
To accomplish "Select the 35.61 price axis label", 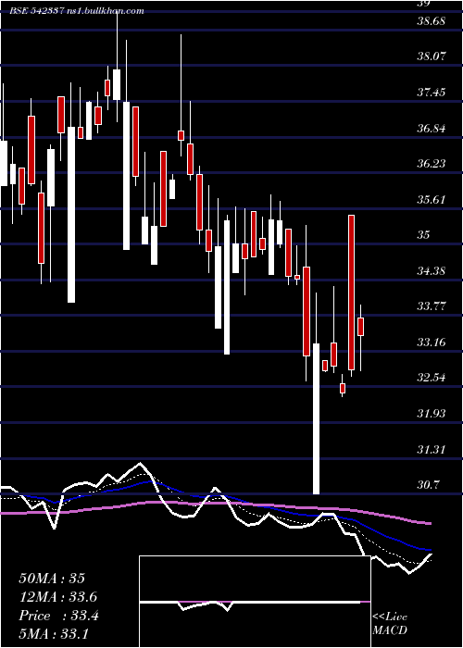I will [432, 200].
